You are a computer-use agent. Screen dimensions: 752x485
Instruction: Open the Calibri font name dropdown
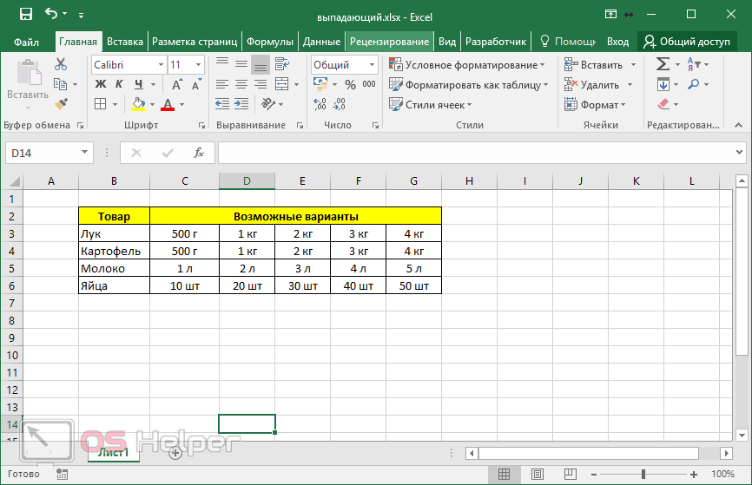pos(161,65)
